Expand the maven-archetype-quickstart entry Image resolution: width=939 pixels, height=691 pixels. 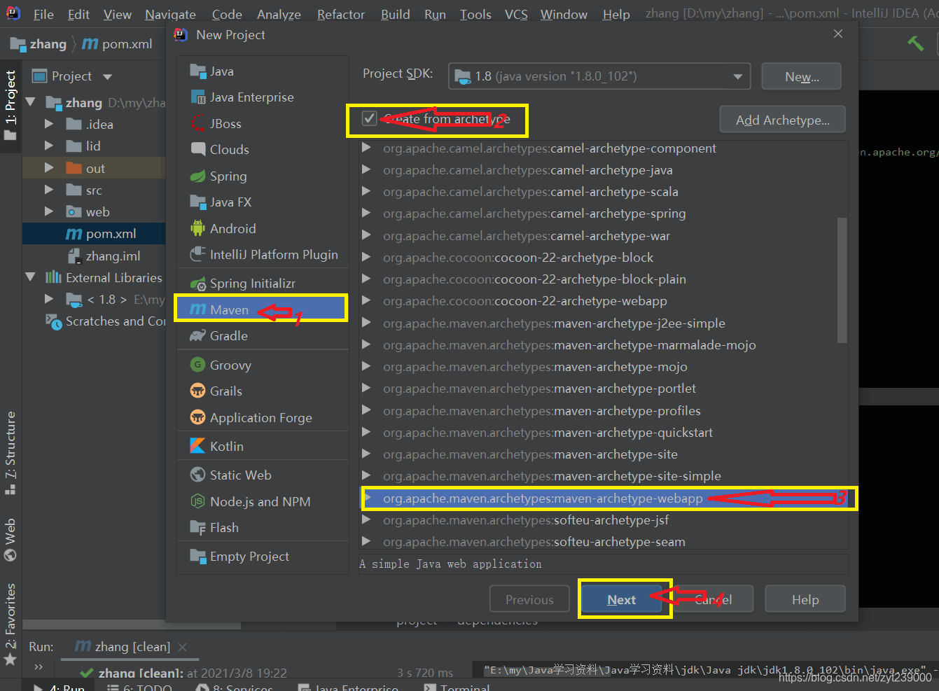(x=366, y=433)
